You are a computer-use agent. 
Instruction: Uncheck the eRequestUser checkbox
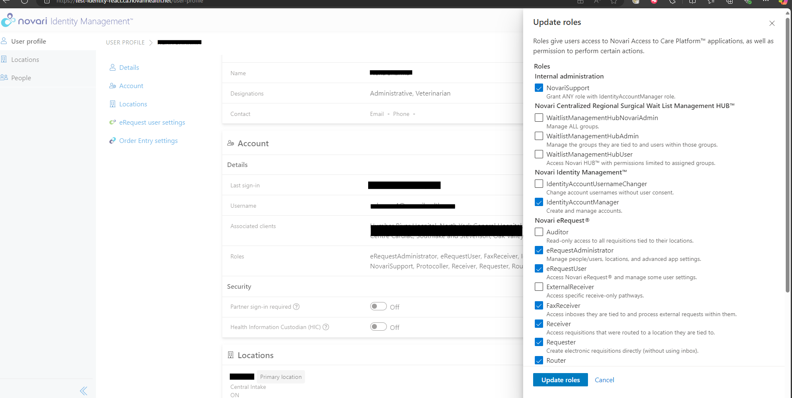539,268
